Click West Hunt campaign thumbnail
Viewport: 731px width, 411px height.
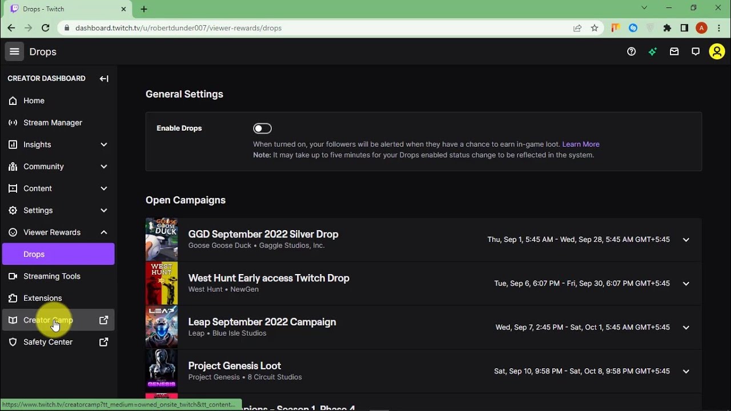point(162,284)
